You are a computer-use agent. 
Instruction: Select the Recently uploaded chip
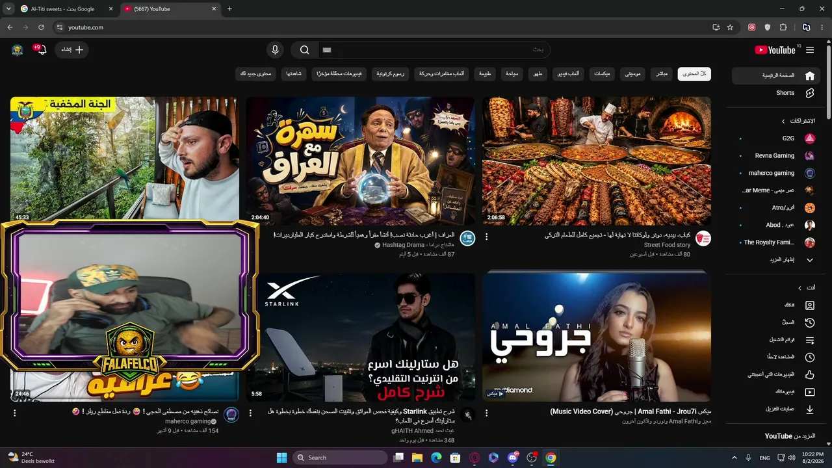340,74
